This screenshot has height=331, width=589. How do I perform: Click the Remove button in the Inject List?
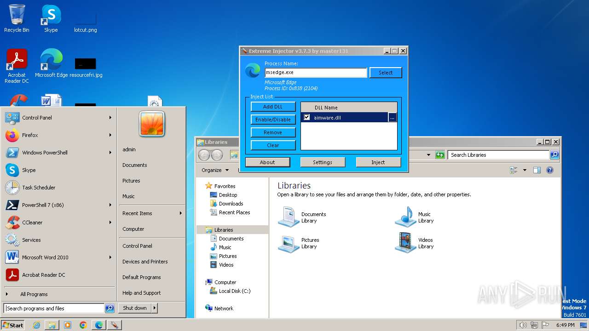tap(273, 132)
